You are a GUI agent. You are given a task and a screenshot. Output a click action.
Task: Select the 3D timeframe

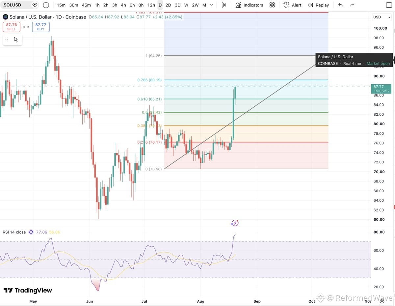point(177,5)
